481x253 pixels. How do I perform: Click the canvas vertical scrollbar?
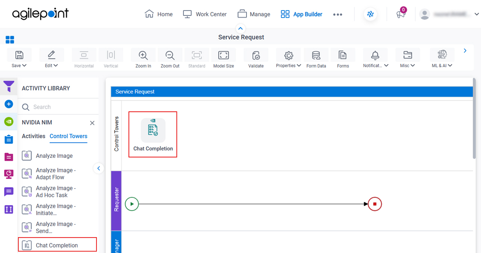(474, 118)
